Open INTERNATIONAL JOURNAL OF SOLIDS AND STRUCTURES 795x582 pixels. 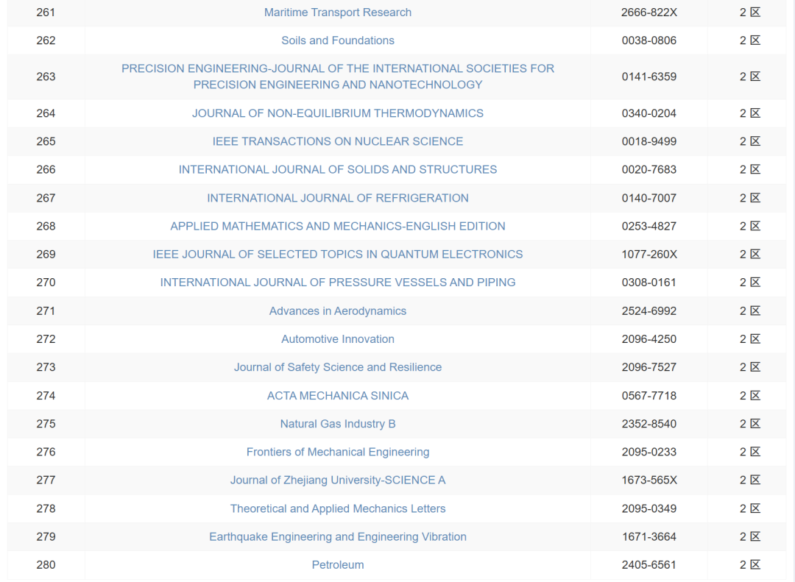coord(338,169)
